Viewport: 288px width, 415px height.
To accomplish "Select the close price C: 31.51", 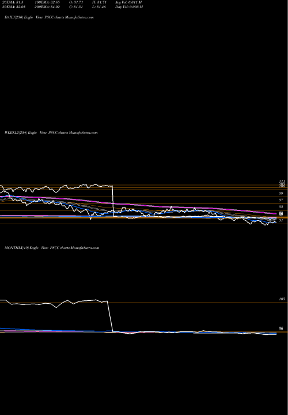I will (x=76, y=7).
